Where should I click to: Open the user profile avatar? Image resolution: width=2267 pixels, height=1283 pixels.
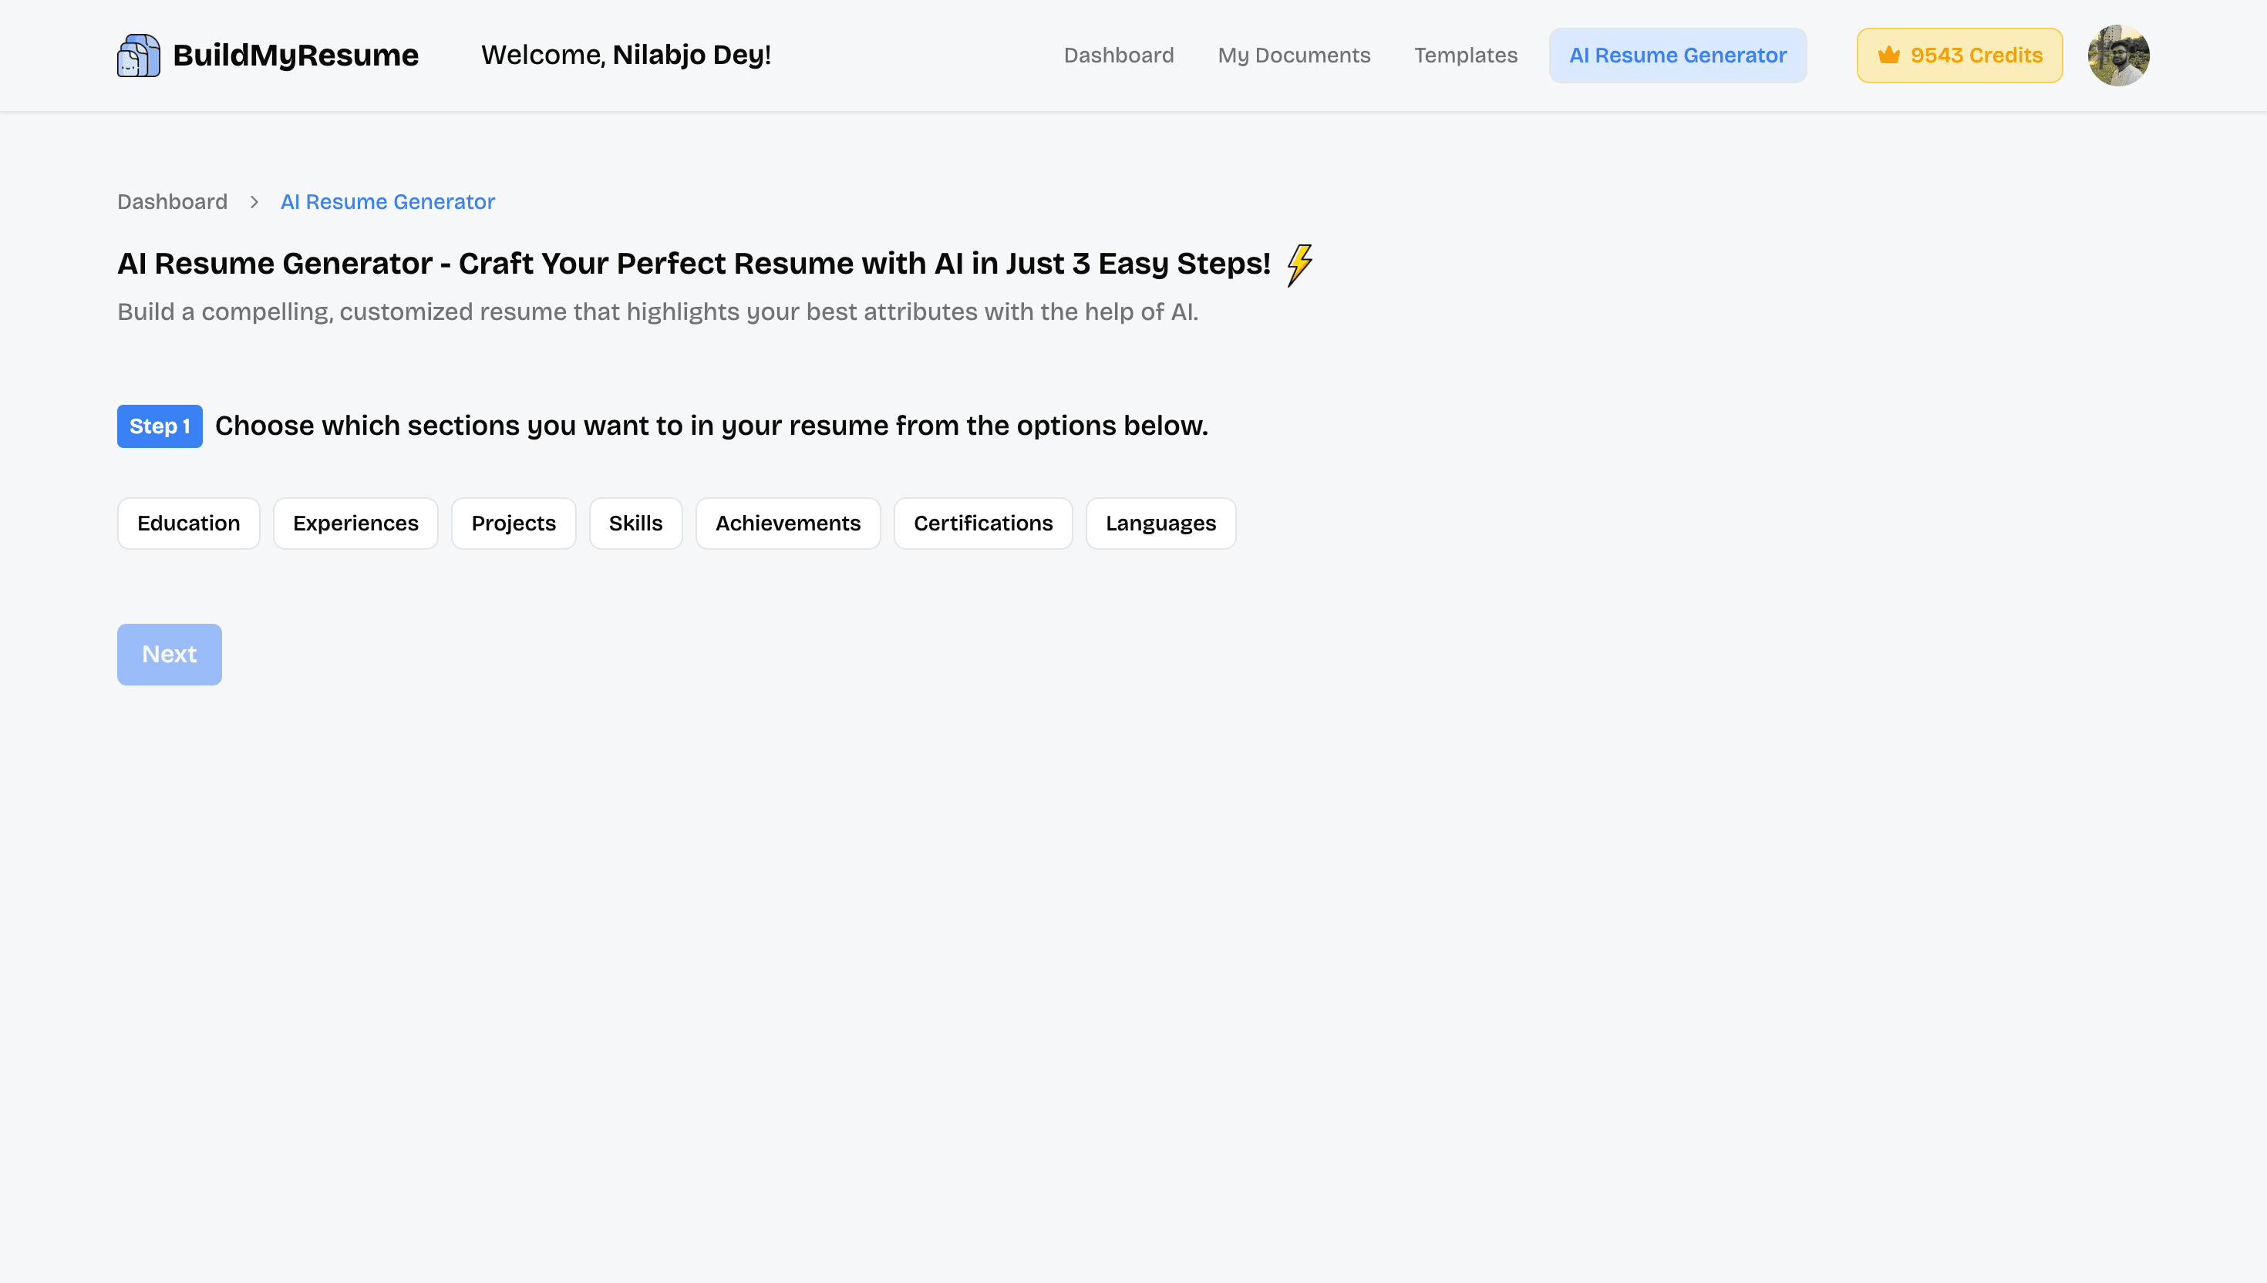(x=2118, y=56)
